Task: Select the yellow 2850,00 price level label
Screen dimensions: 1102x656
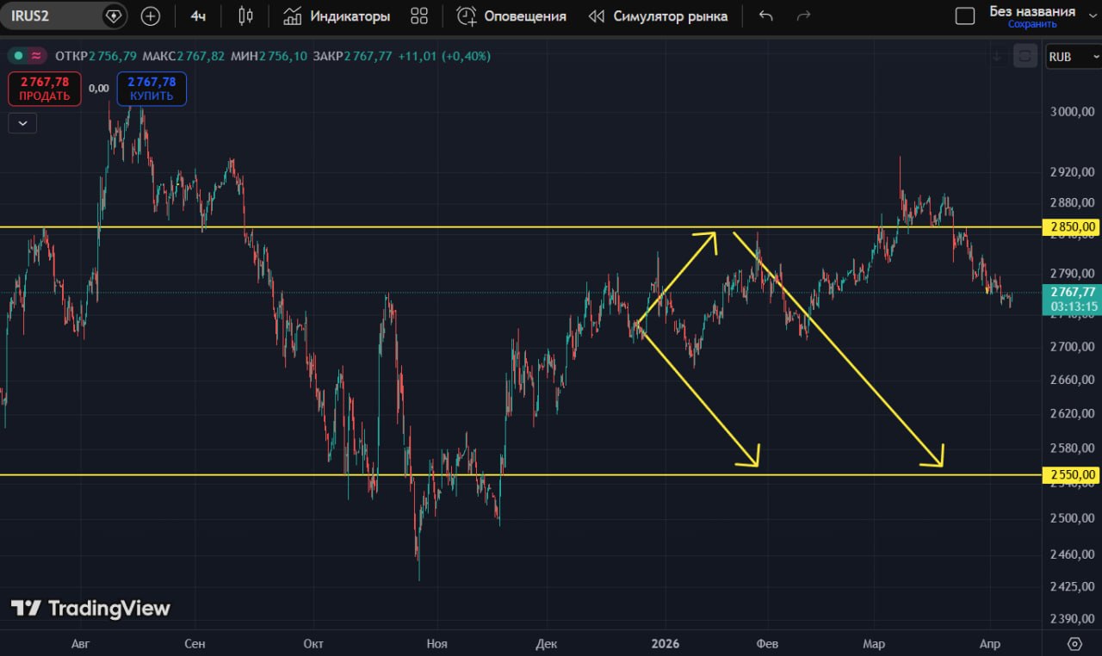Action: [x=1071, y=227]
